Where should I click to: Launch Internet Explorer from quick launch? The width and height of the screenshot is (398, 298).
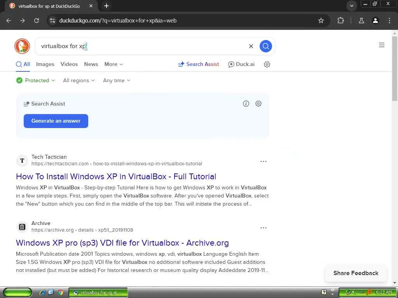(x=42, y=293)
